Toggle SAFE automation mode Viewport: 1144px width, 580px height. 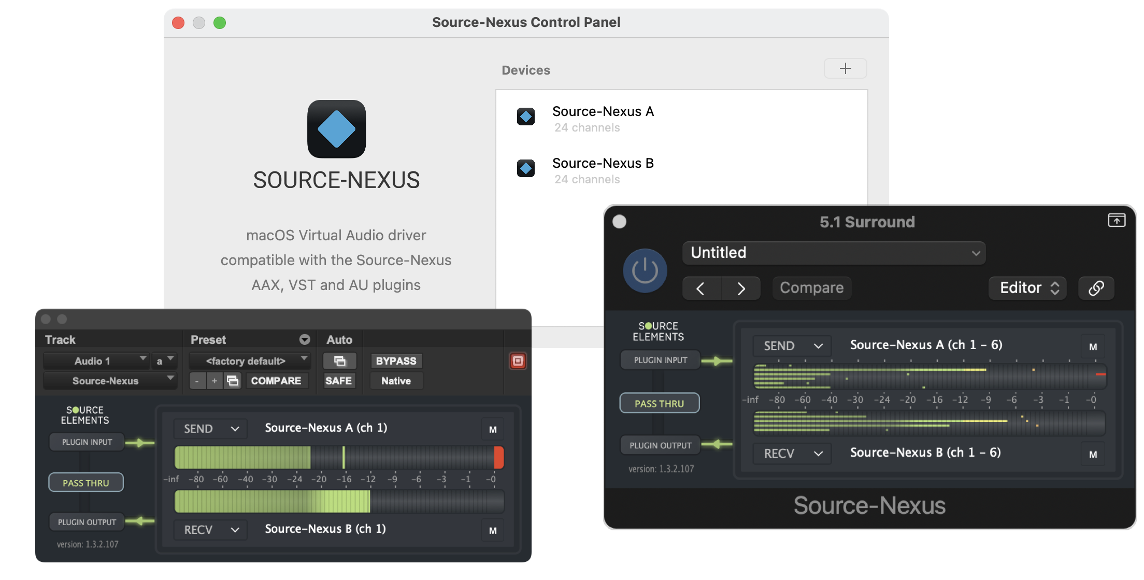(x=339, y=381)
